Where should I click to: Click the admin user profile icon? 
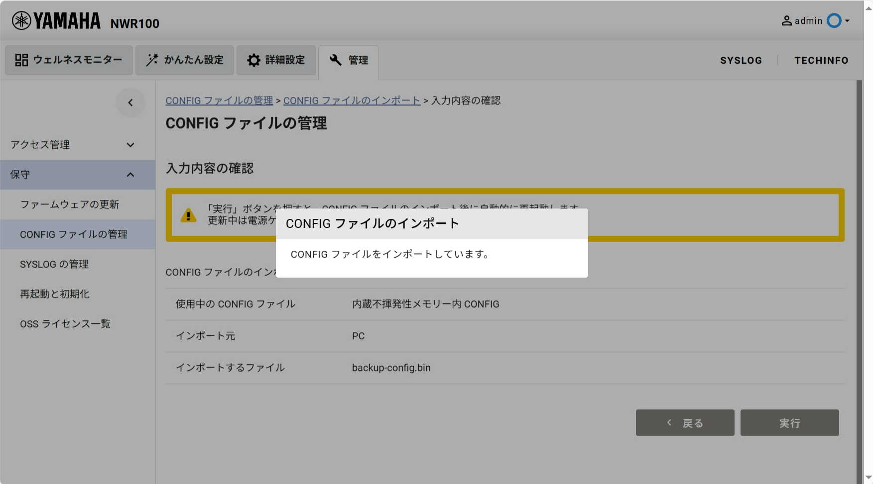click(x=786, y=21)
